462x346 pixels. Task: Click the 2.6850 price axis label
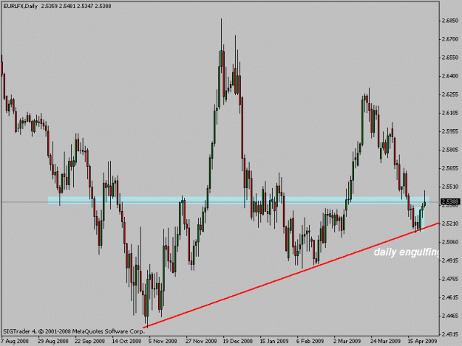tap(450, 21)
